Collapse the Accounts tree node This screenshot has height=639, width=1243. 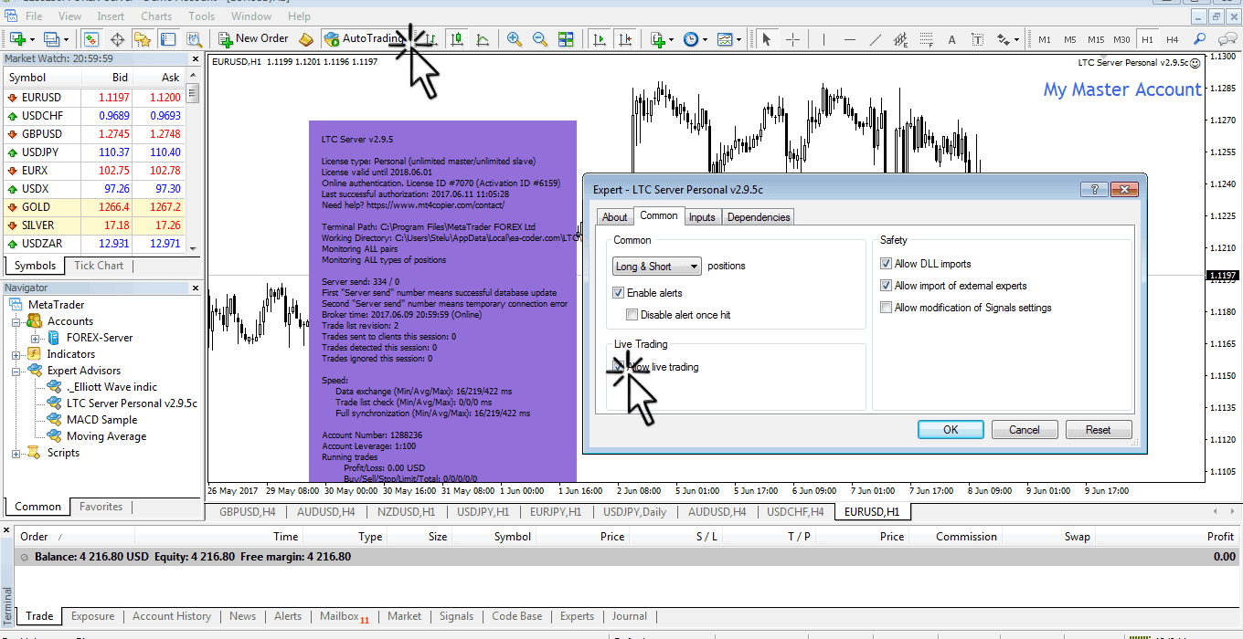tap(16, 321)
